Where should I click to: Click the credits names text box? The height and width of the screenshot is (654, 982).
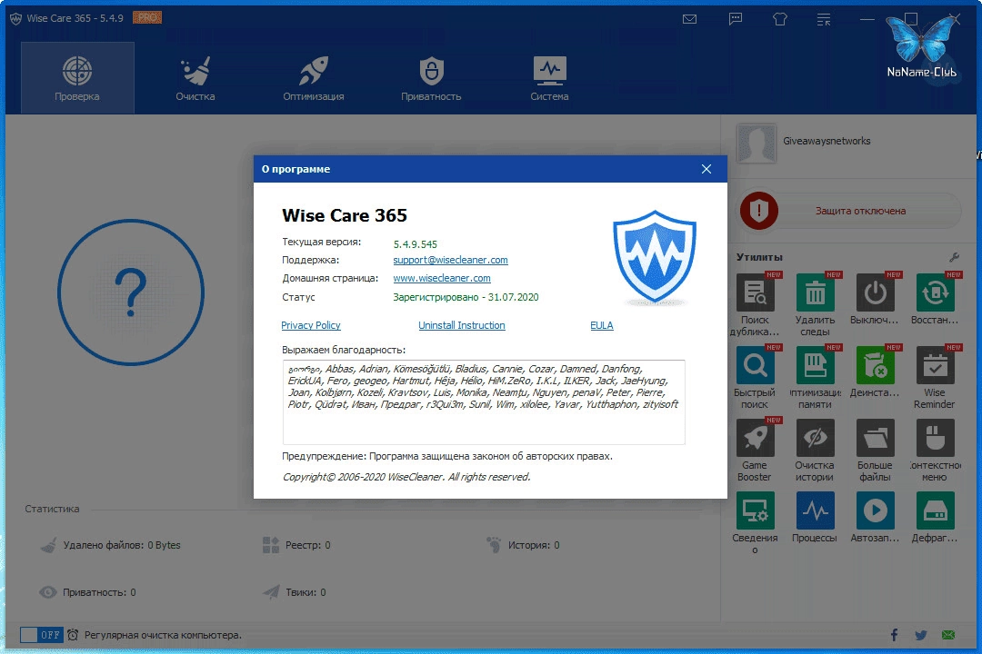click(x=484, y=401)
